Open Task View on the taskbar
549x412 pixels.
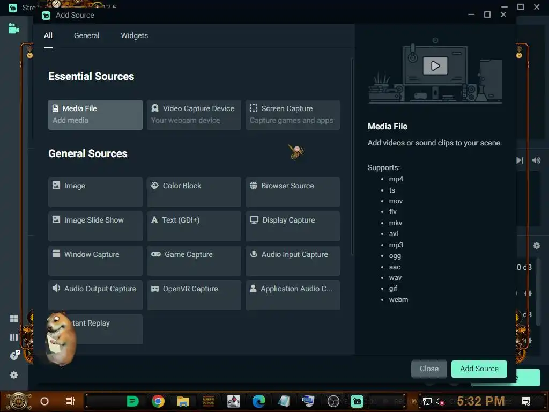coord(70,401)
